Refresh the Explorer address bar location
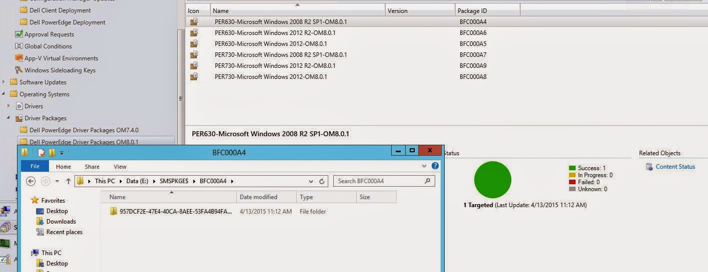The width and height of the screenshot is (708, 272). [x=322, y=181]
